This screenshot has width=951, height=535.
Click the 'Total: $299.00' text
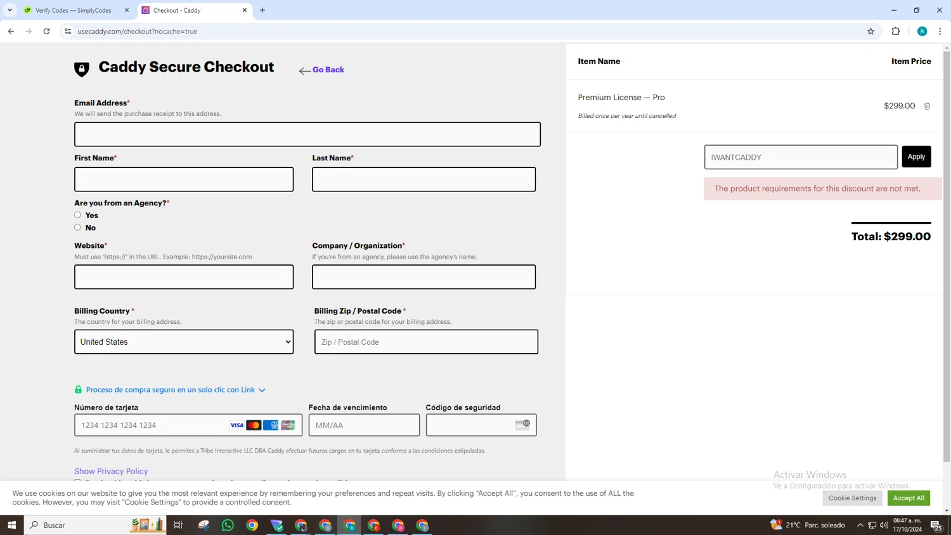[891, 236]
